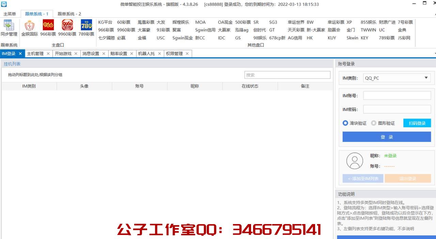The image size is (436, 239).
Task: Select the 天天彩票 platform entry
Action: [x=296, y=30]
